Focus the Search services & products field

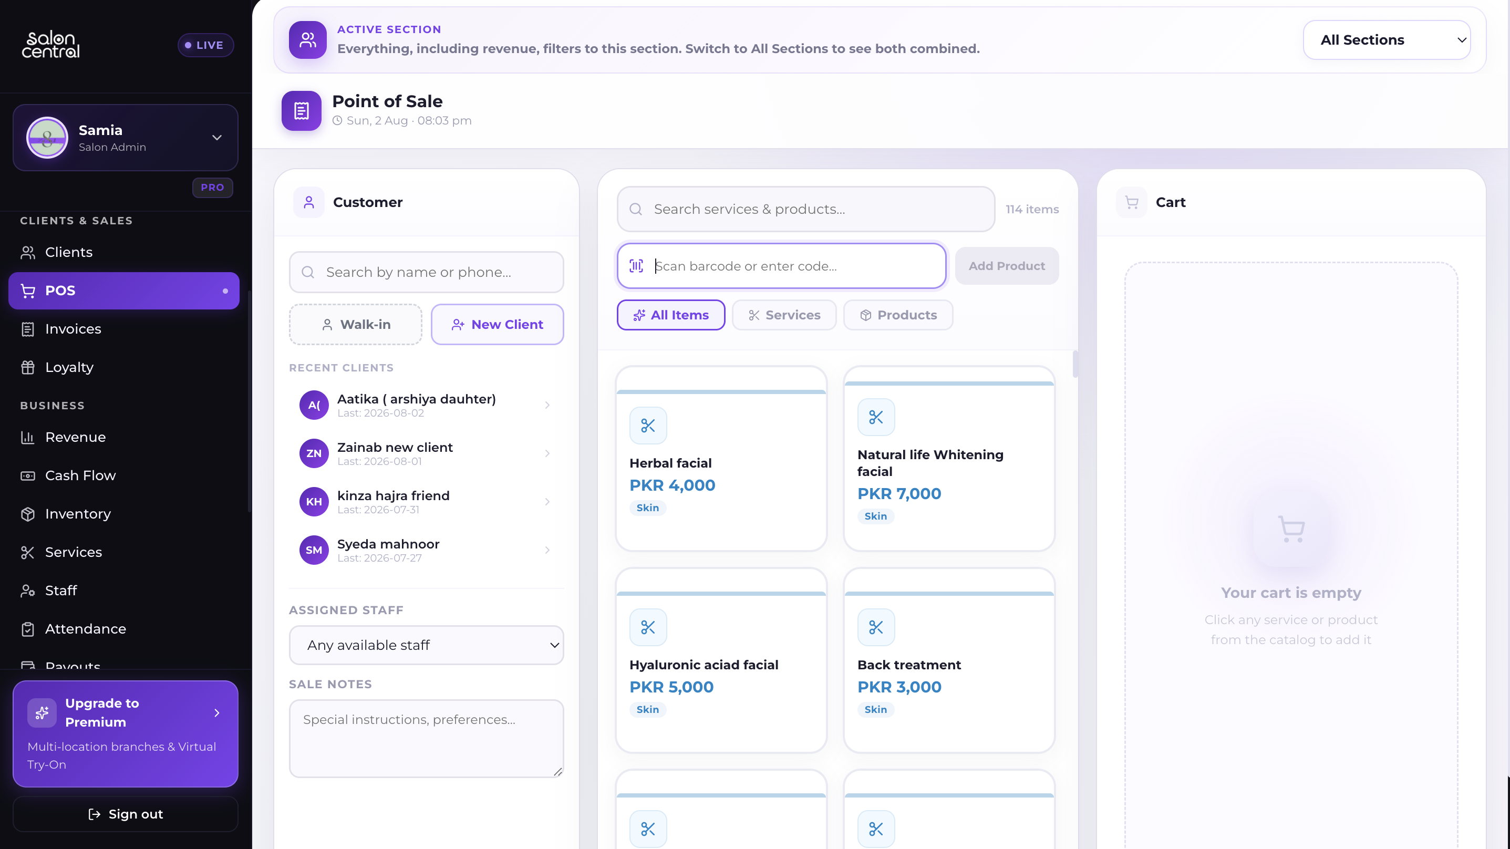tap(806, 209)
